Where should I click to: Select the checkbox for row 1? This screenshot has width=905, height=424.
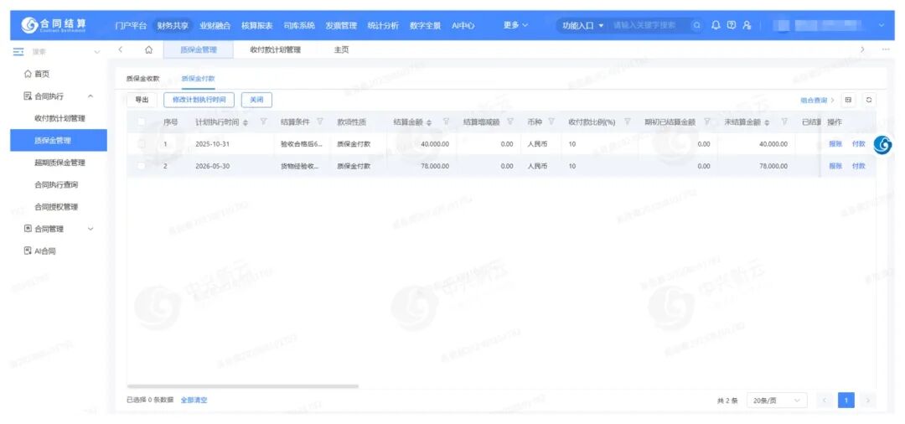[x=142, y=144]
